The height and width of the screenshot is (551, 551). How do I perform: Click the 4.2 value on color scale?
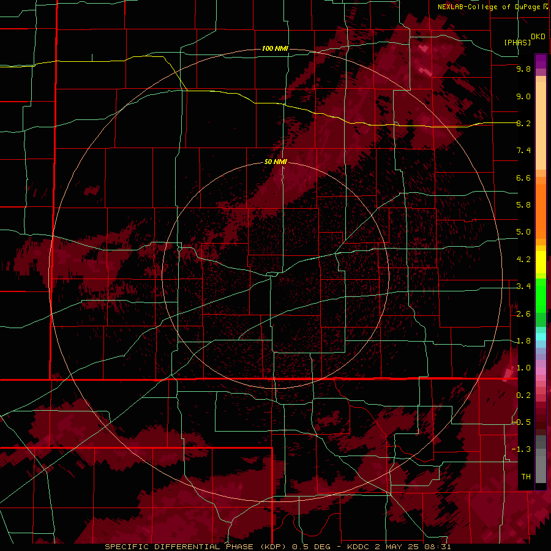coord(523,260)
